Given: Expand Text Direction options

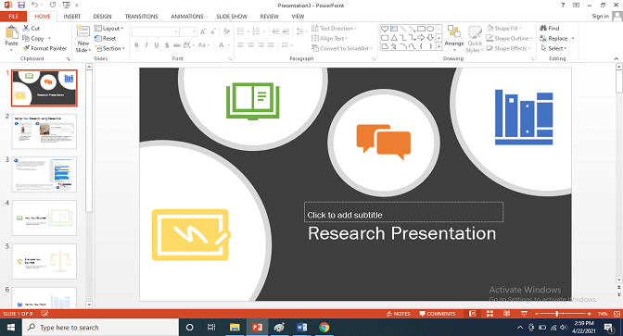Looking at the screenshot, I should click(334, 28).
